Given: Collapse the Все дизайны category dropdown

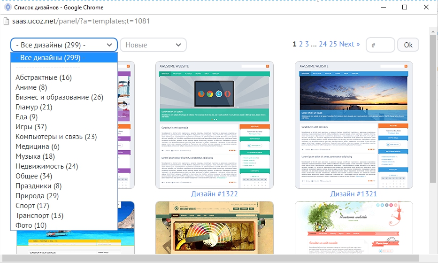Looking at the screenshot, I should coord(64,45).
